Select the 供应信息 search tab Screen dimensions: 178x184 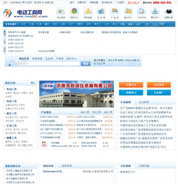[x=24, y=58]
